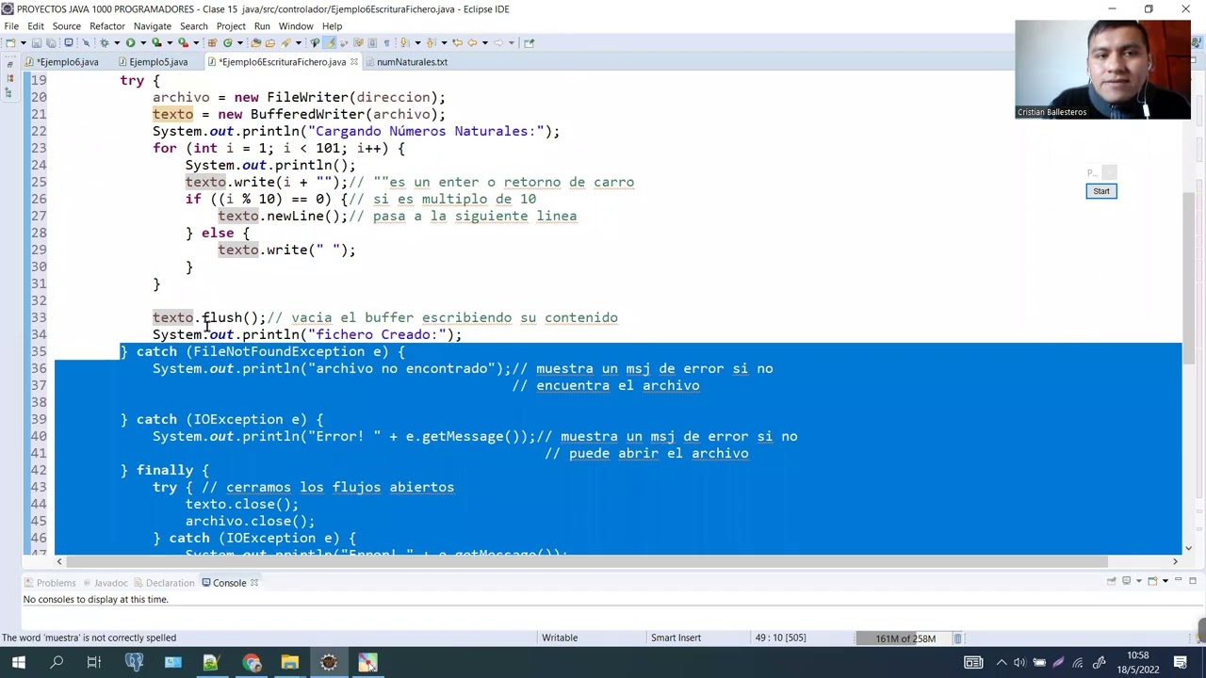Click the Open Type toolbar icon
The height and width of the screenshot is (678, 1206).
tap(255, 42)
